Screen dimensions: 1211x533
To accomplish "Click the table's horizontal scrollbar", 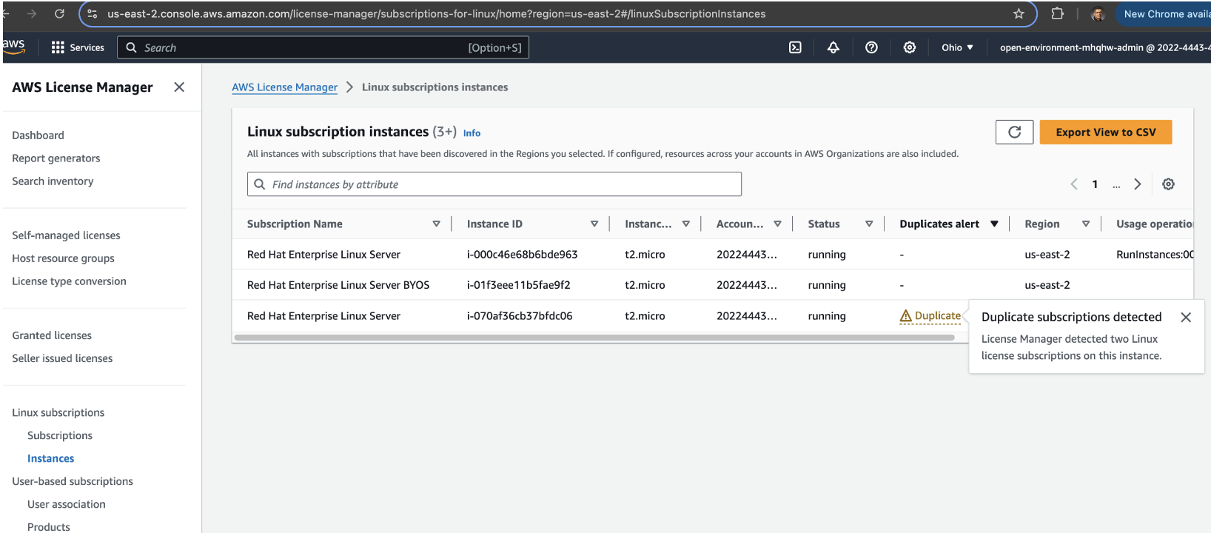I will pos(594,338).
